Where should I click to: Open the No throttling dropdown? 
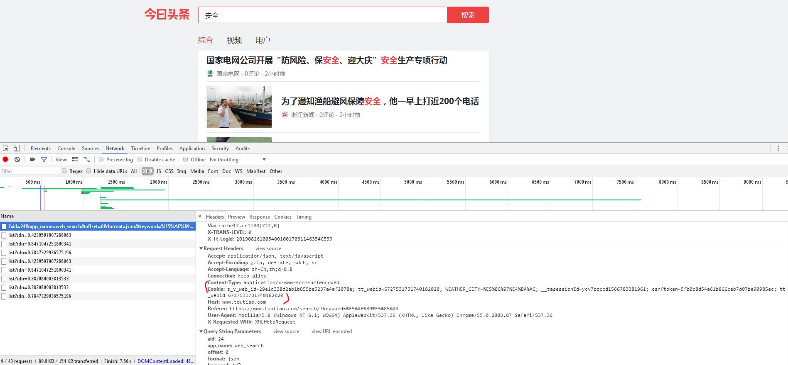click(x=238, y=159)
